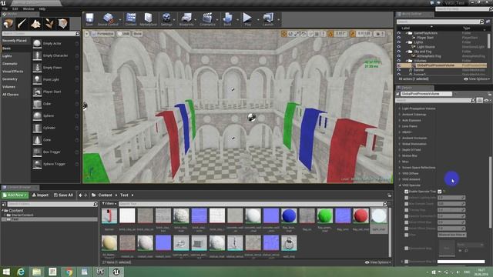Toggle visibility eye for GamePlayActors folder
Image resolution: width=493 pixels, height=277 pixels.
[x=399, y=33]
